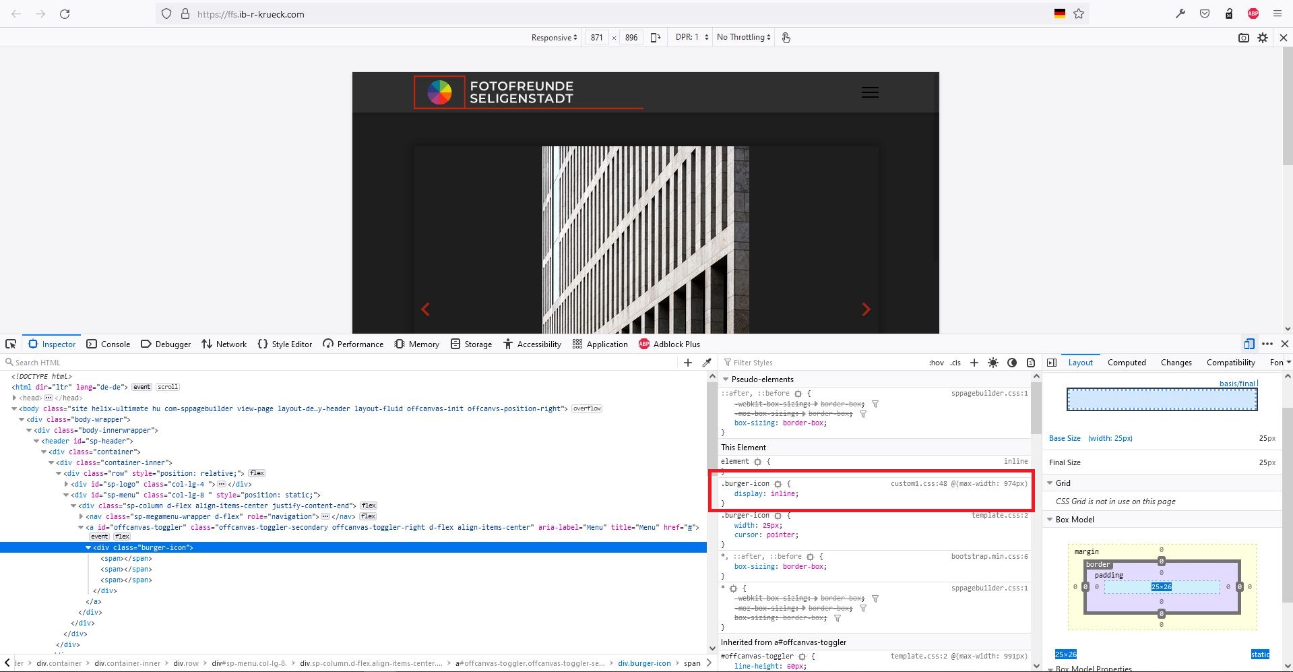Switch to the Console tab
Screen dimensions: 1293x672
click(108, 344)
